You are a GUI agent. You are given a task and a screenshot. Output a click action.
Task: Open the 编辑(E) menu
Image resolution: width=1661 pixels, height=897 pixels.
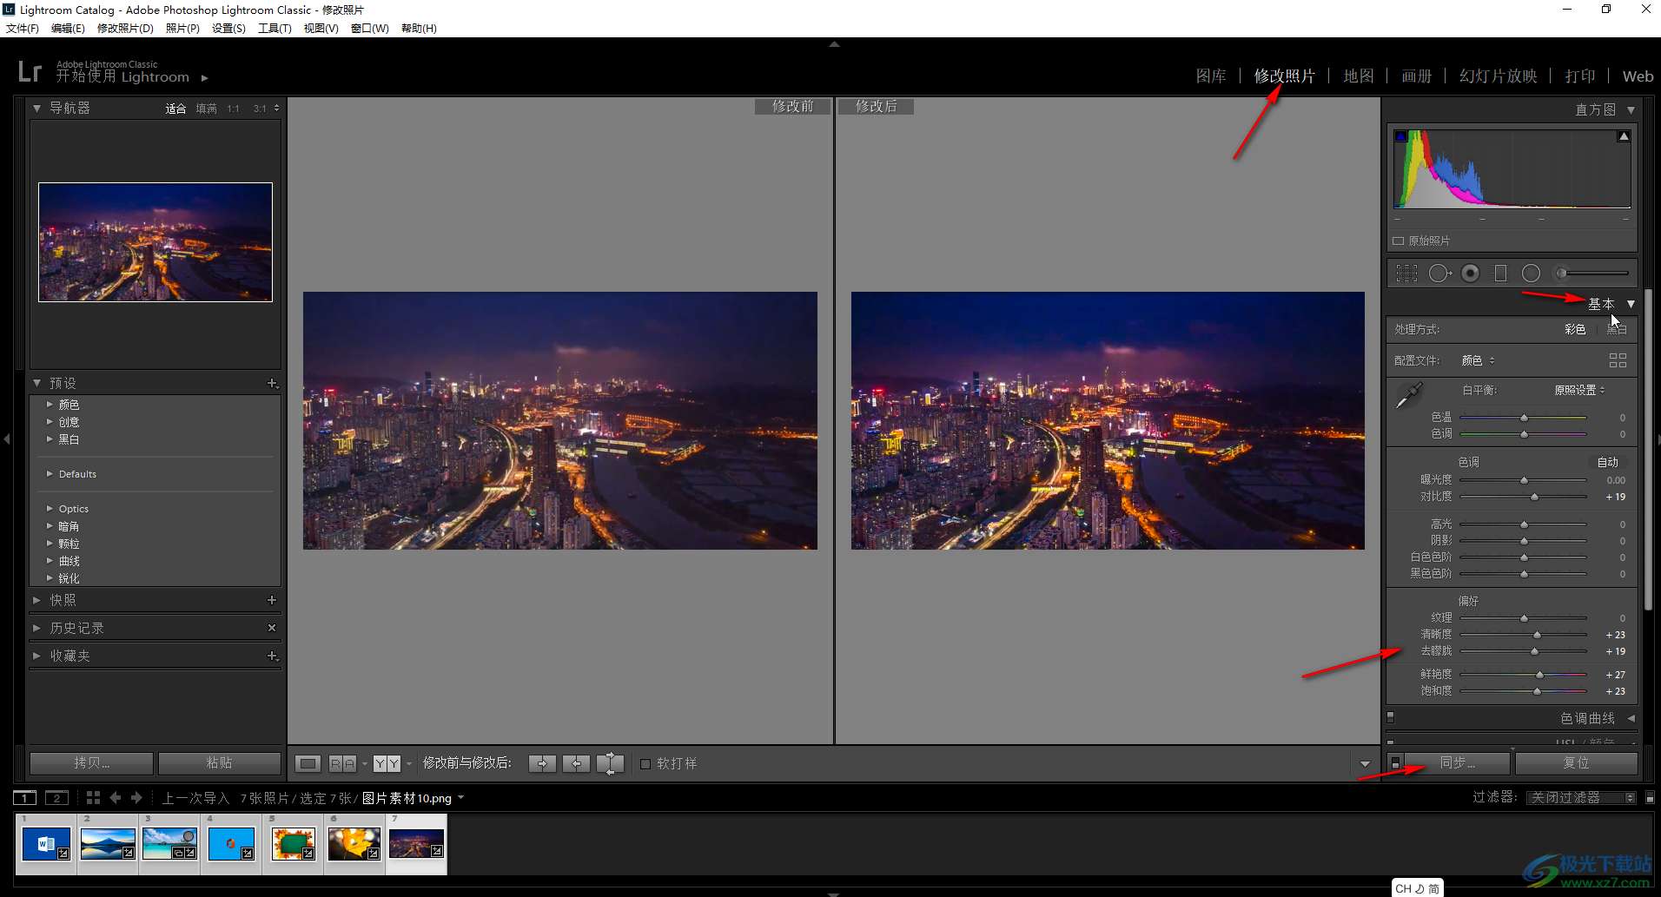click(68, 28)
